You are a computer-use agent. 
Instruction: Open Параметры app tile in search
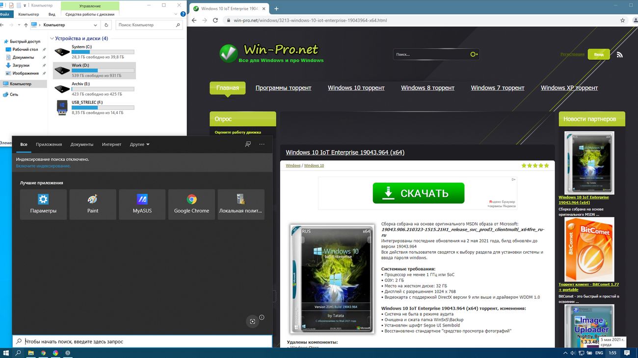click(x=43, y=204)
